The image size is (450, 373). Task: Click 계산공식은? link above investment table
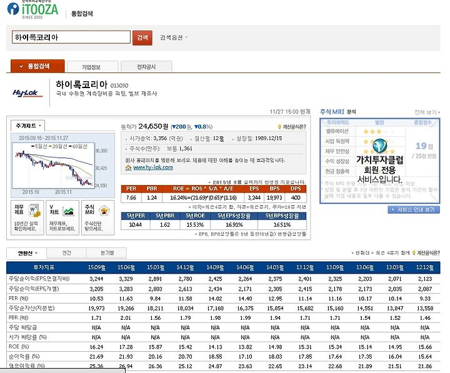428,253
